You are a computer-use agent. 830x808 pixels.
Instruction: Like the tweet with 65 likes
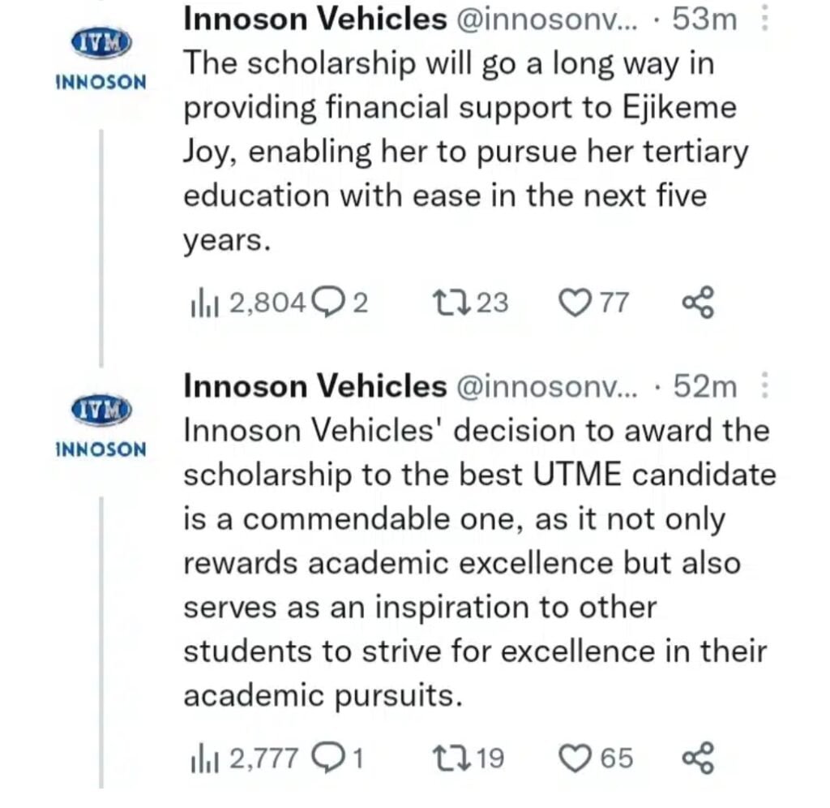click(x=575, y=758)
